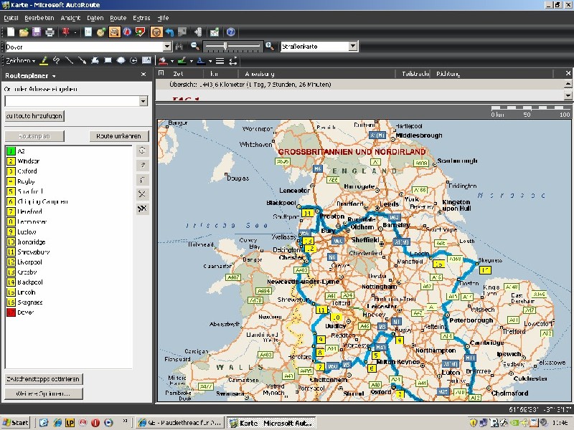Screen dimensions: 574x430
Task: Open file with the folder icon
Action: (24, 32)
